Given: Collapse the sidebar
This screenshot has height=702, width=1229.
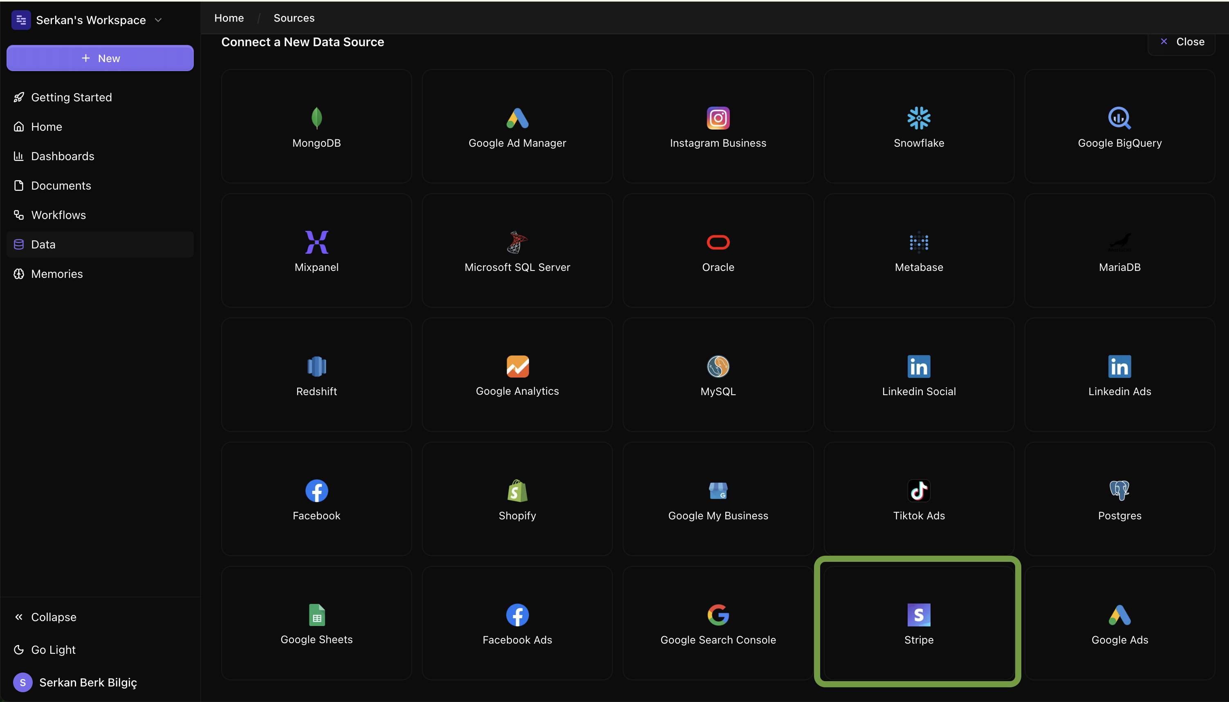Looking at the screenshot, I should click(100, 617).
